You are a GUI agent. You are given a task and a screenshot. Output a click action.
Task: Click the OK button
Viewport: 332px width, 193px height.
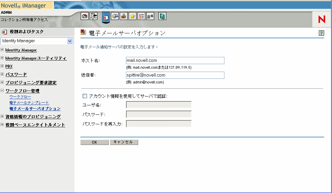point(94,142)
